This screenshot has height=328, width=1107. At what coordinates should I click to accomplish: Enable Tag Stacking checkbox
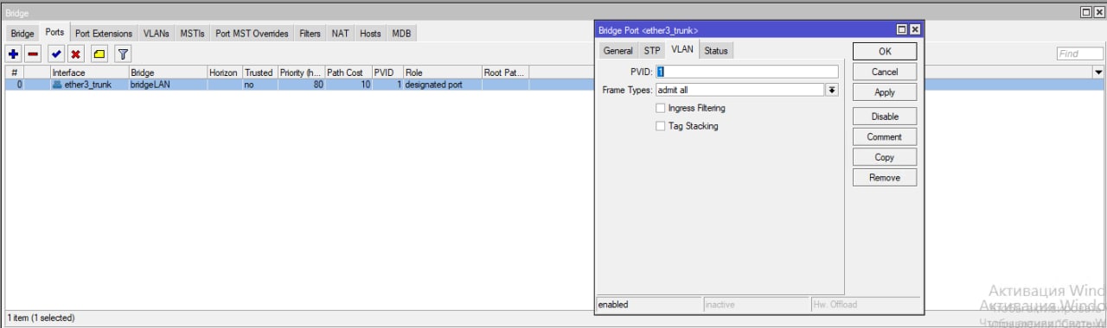click(x=661, y=126)
